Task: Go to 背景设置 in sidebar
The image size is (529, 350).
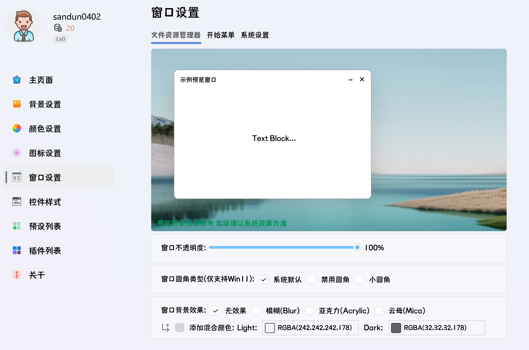Action: point(58,104)
